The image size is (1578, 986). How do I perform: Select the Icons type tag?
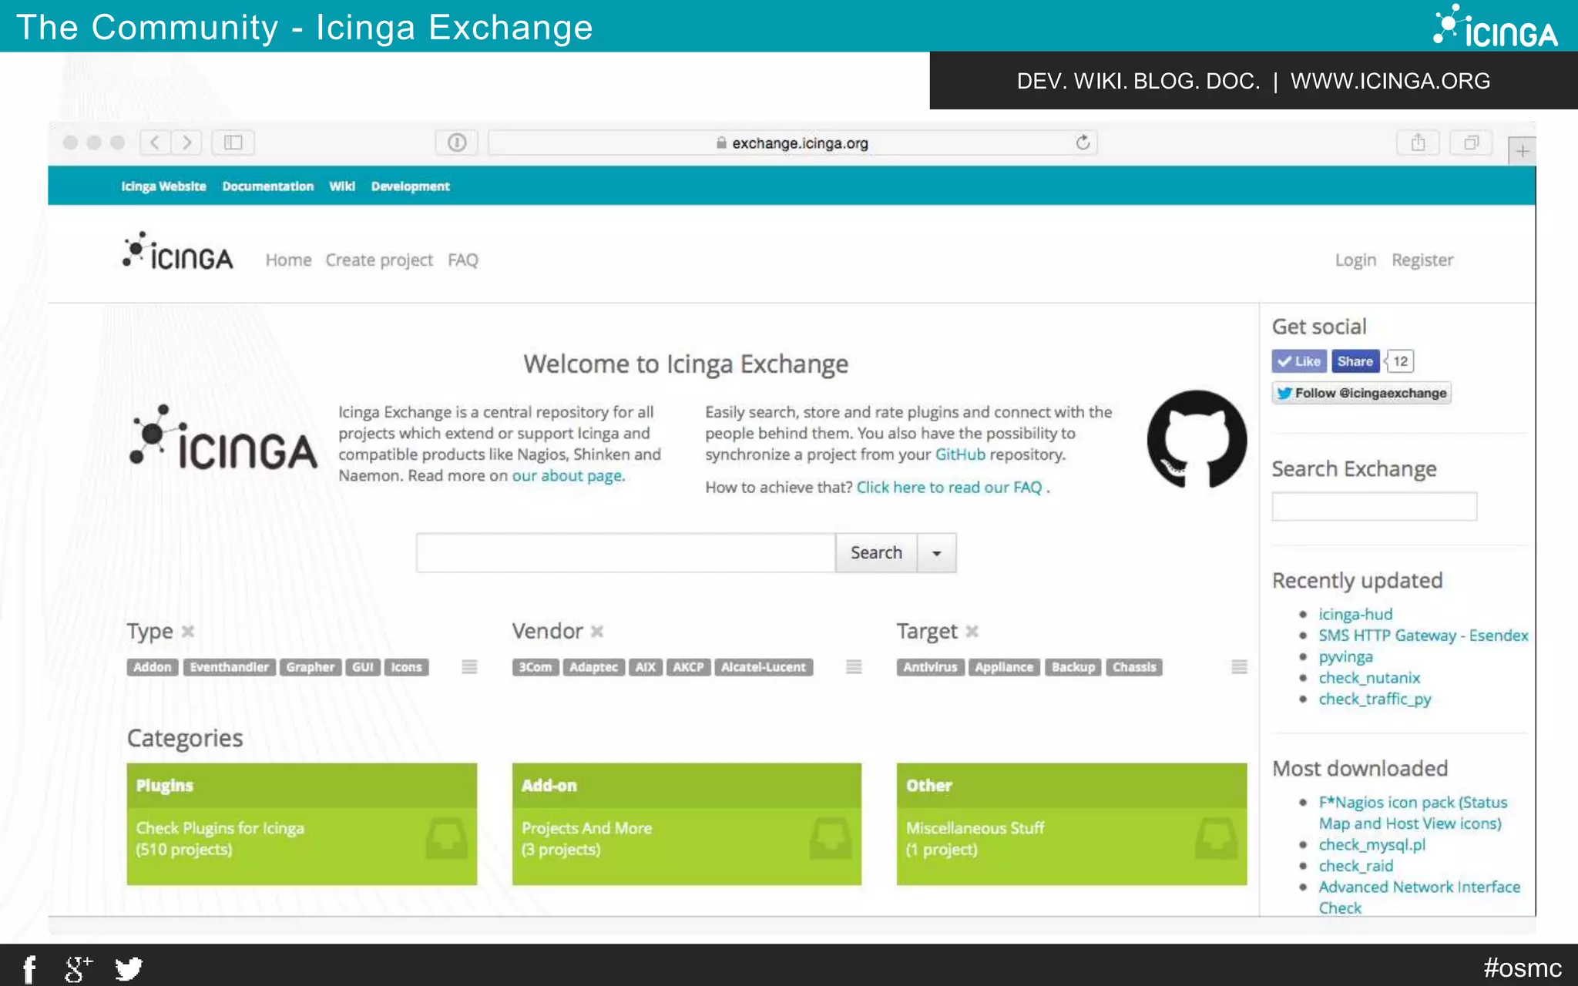(x=406, y=667)
